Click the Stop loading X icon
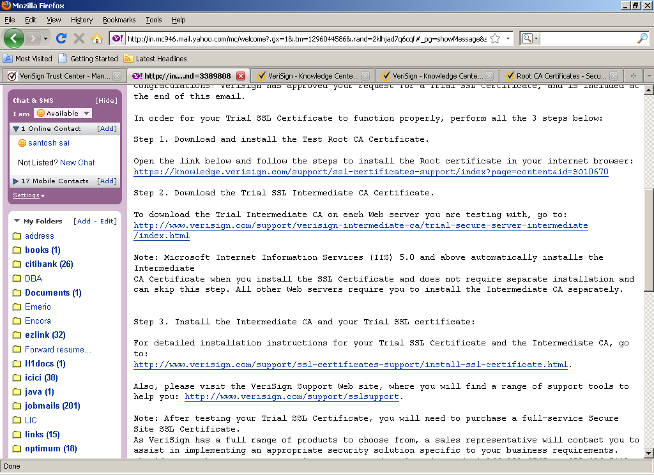Screen dimensions: 654x475 79,38
